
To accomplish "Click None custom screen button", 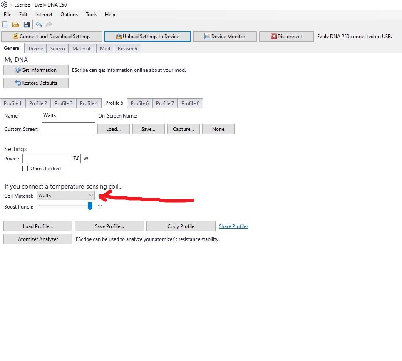I will 218,129.
